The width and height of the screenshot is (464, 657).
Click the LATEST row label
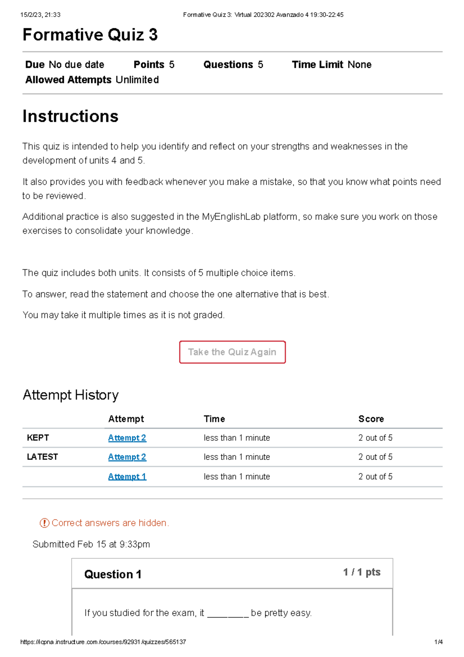coord(42,457)
